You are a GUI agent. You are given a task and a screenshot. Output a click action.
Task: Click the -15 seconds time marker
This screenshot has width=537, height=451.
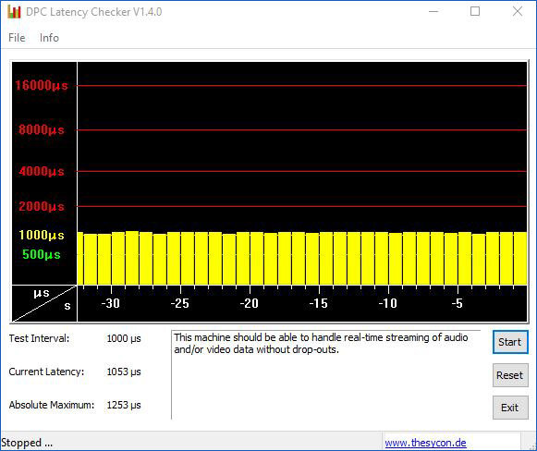[319, 303]
